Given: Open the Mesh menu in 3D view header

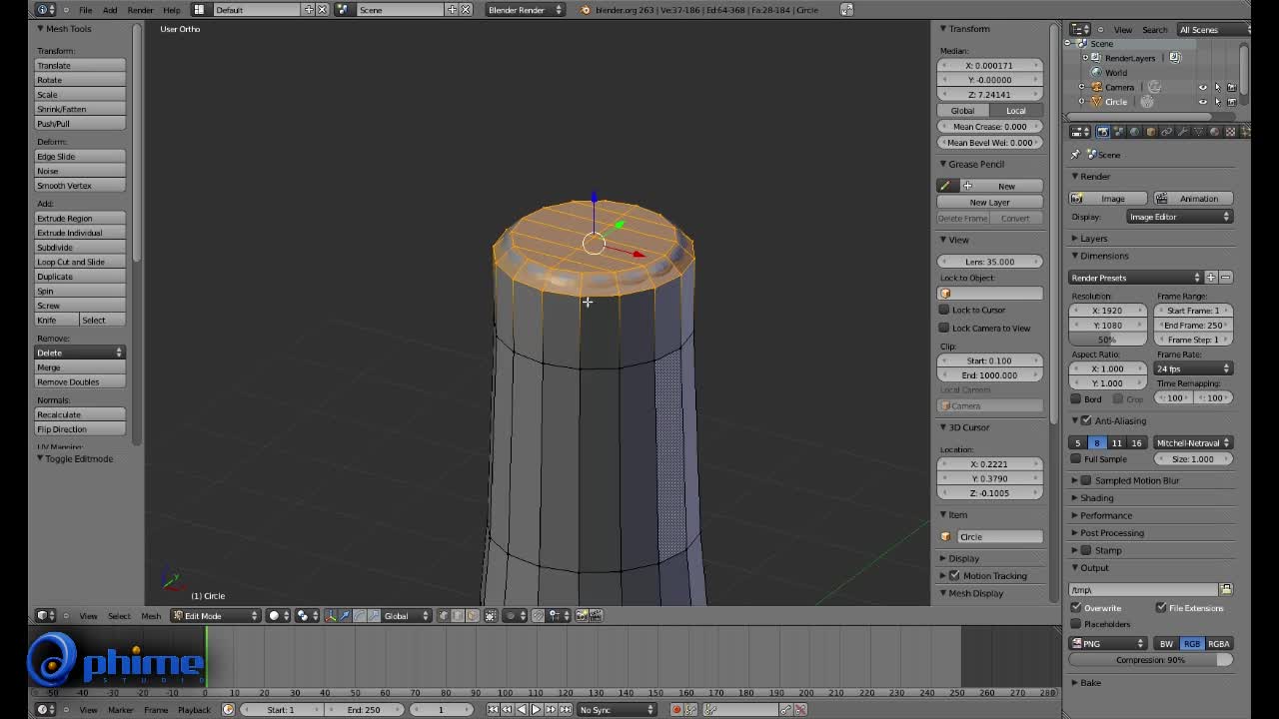Looking at the screenshot, I should coord(151,615).
